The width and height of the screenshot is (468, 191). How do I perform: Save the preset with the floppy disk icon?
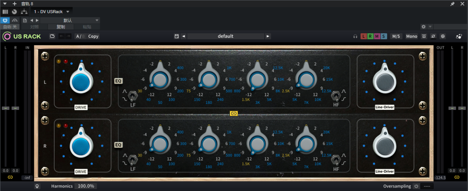pyautogui.click(x=177, y=36)
